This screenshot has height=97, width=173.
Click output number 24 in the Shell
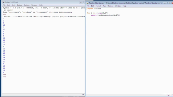click(4, 57)
